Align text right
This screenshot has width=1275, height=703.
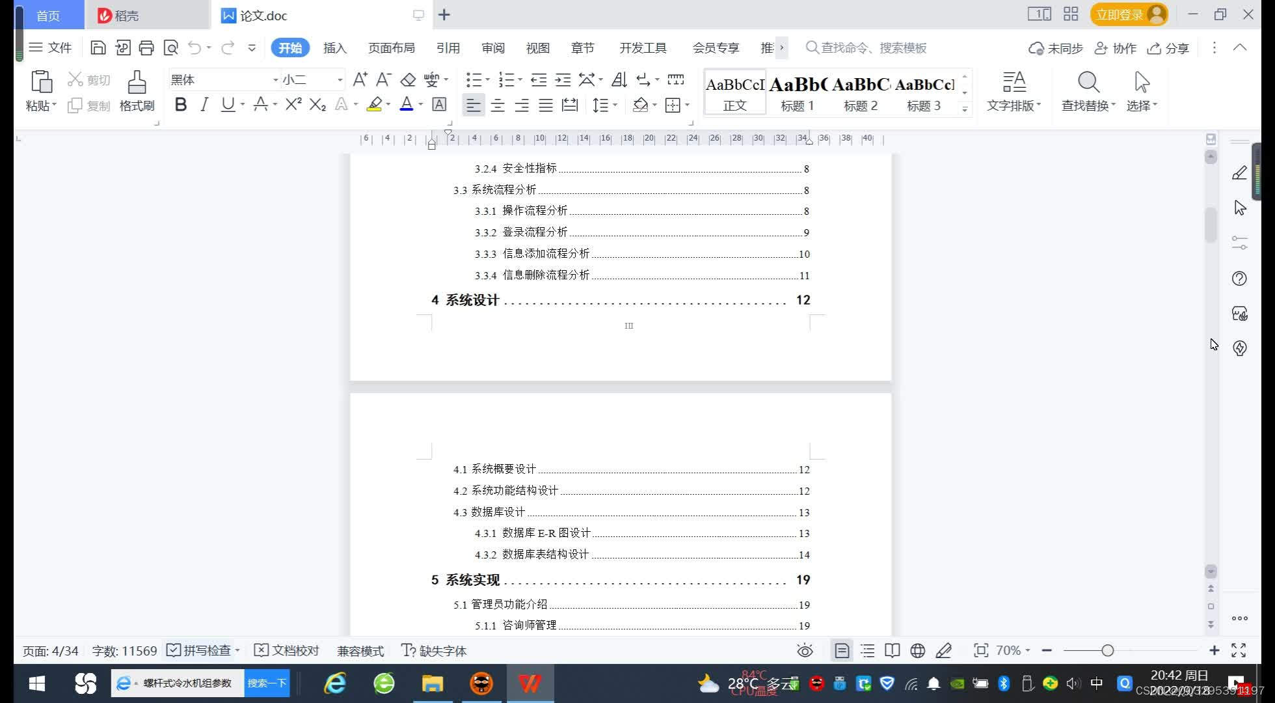point(522,105)
